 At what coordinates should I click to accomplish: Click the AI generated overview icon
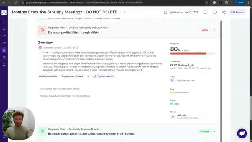(40, 47)
